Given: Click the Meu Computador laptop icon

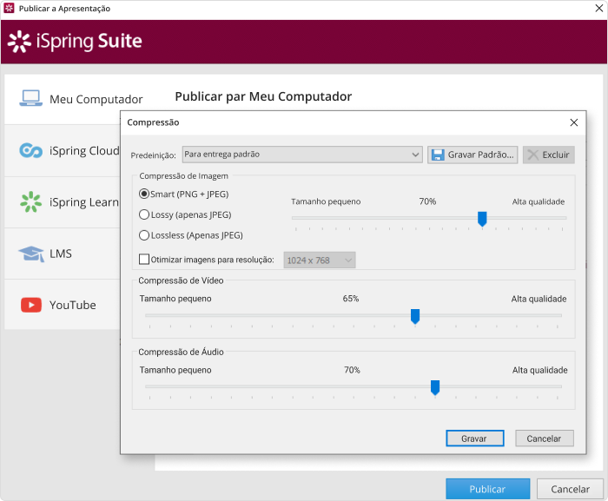Looking at the screenshot, I should (30, 98).
